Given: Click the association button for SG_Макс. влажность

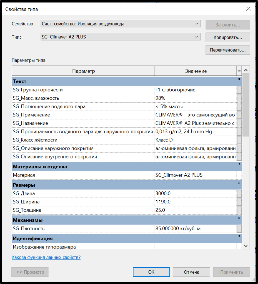Looking at the screenshot, I should pos(239,98).
